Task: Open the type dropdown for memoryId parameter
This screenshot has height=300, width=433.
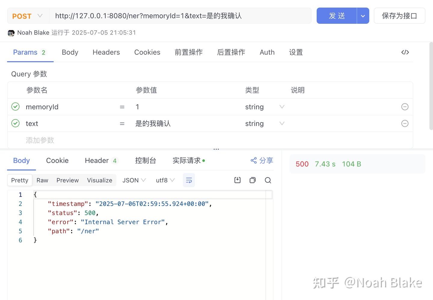Action: [282, 107]
